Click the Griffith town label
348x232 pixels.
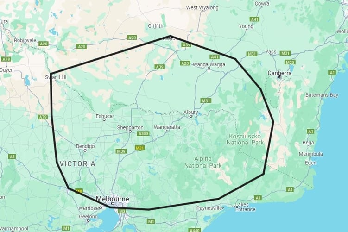156,26
